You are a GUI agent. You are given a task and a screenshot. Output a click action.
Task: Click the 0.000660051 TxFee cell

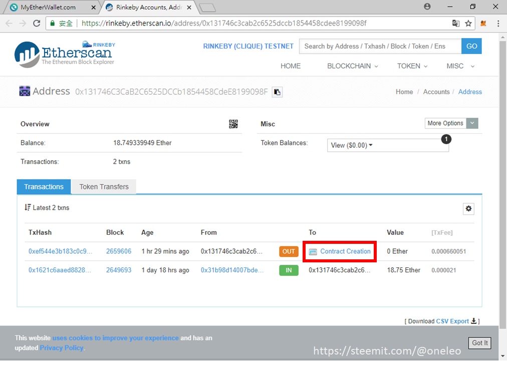point(448,251)
